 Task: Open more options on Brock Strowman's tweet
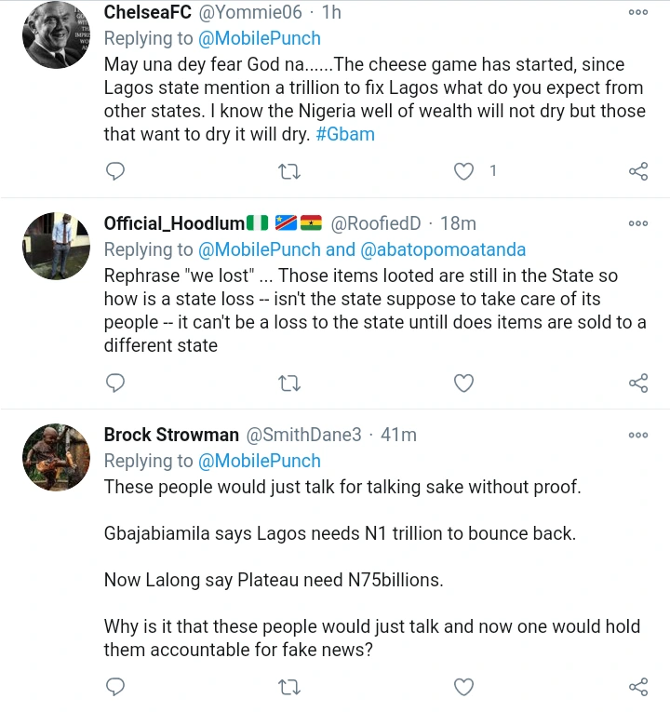(638, 435)
